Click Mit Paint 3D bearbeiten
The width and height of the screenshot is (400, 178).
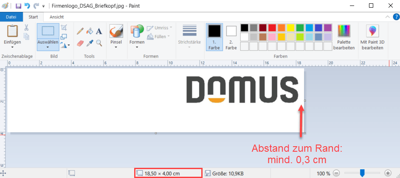[372, 38]
